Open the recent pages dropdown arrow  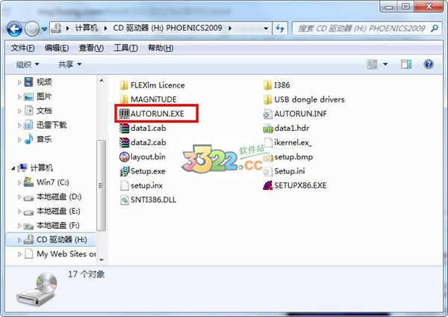44,29
